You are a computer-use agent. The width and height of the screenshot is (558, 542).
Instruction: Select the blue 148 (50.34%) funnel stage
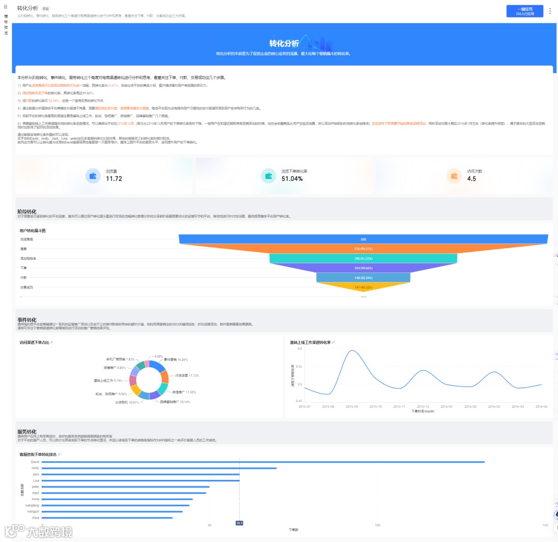point(363,277)
